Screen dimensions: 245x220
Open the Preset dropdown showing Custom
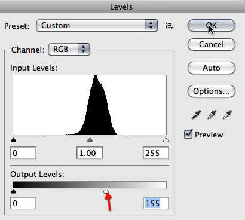[97, 26]
